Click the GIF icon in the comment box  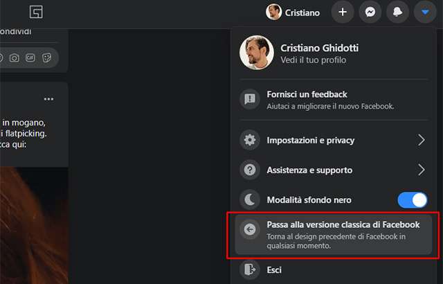click(x=30, y=57)
